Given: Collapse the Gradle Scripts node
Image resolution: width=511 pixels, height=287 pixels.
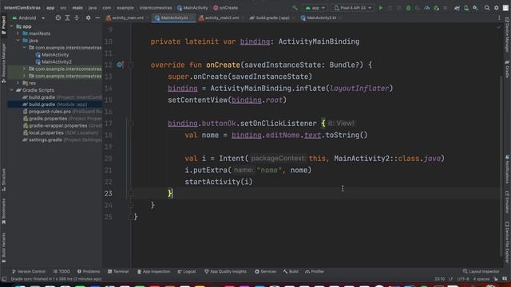Looking at the screenshot, I should (12, 90).
